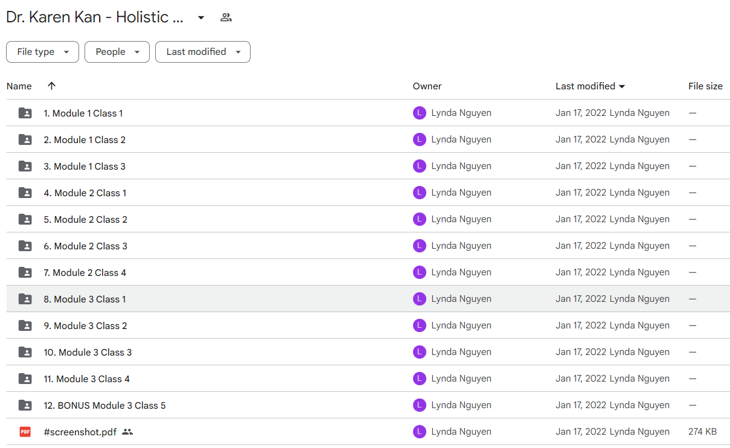Click owner avatar in 8. Module 3 Class 1 row
The width and height of the screenshot is (730, 448).
[420, 299]
